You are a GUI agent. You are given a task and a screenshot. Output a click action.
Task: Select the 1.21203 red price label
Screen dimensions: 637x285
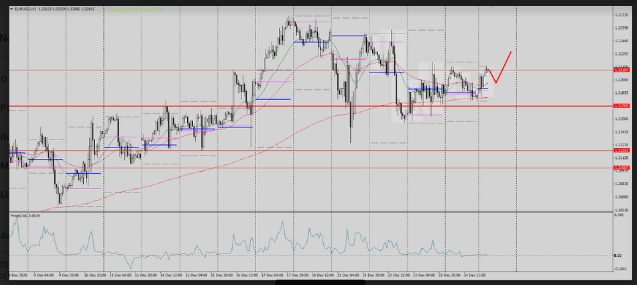pyautogui.click(x=622, y=151)
